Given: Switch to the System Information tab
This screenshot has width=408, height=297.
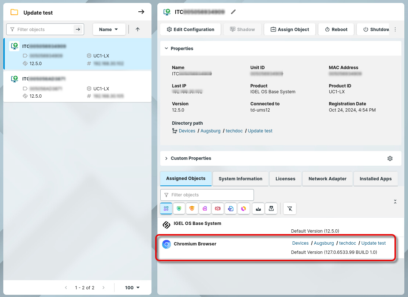Looking at the screenshot, I should (x=240, y=179).
